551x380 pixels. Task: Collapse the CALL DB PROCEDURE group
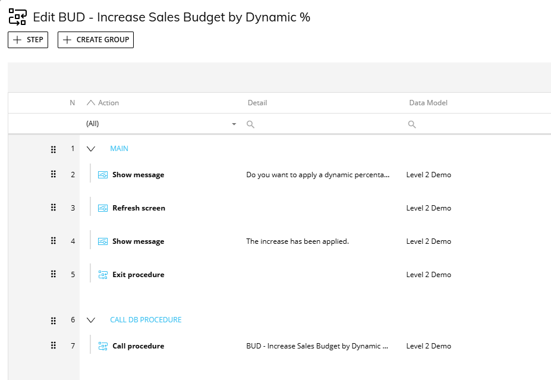pos(91,320)
